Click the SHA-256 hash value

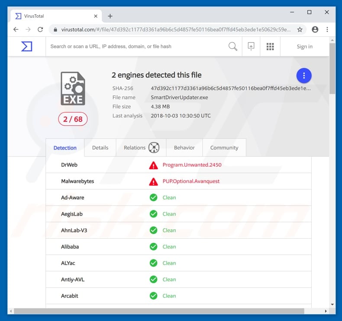[231, 88]
